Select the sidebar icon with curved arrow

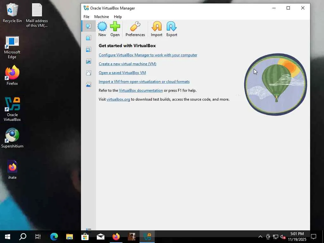(x=89, y=49)
